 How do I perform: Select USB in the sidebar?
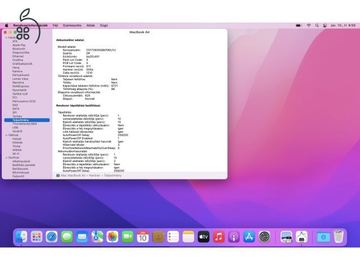[15, 128]
